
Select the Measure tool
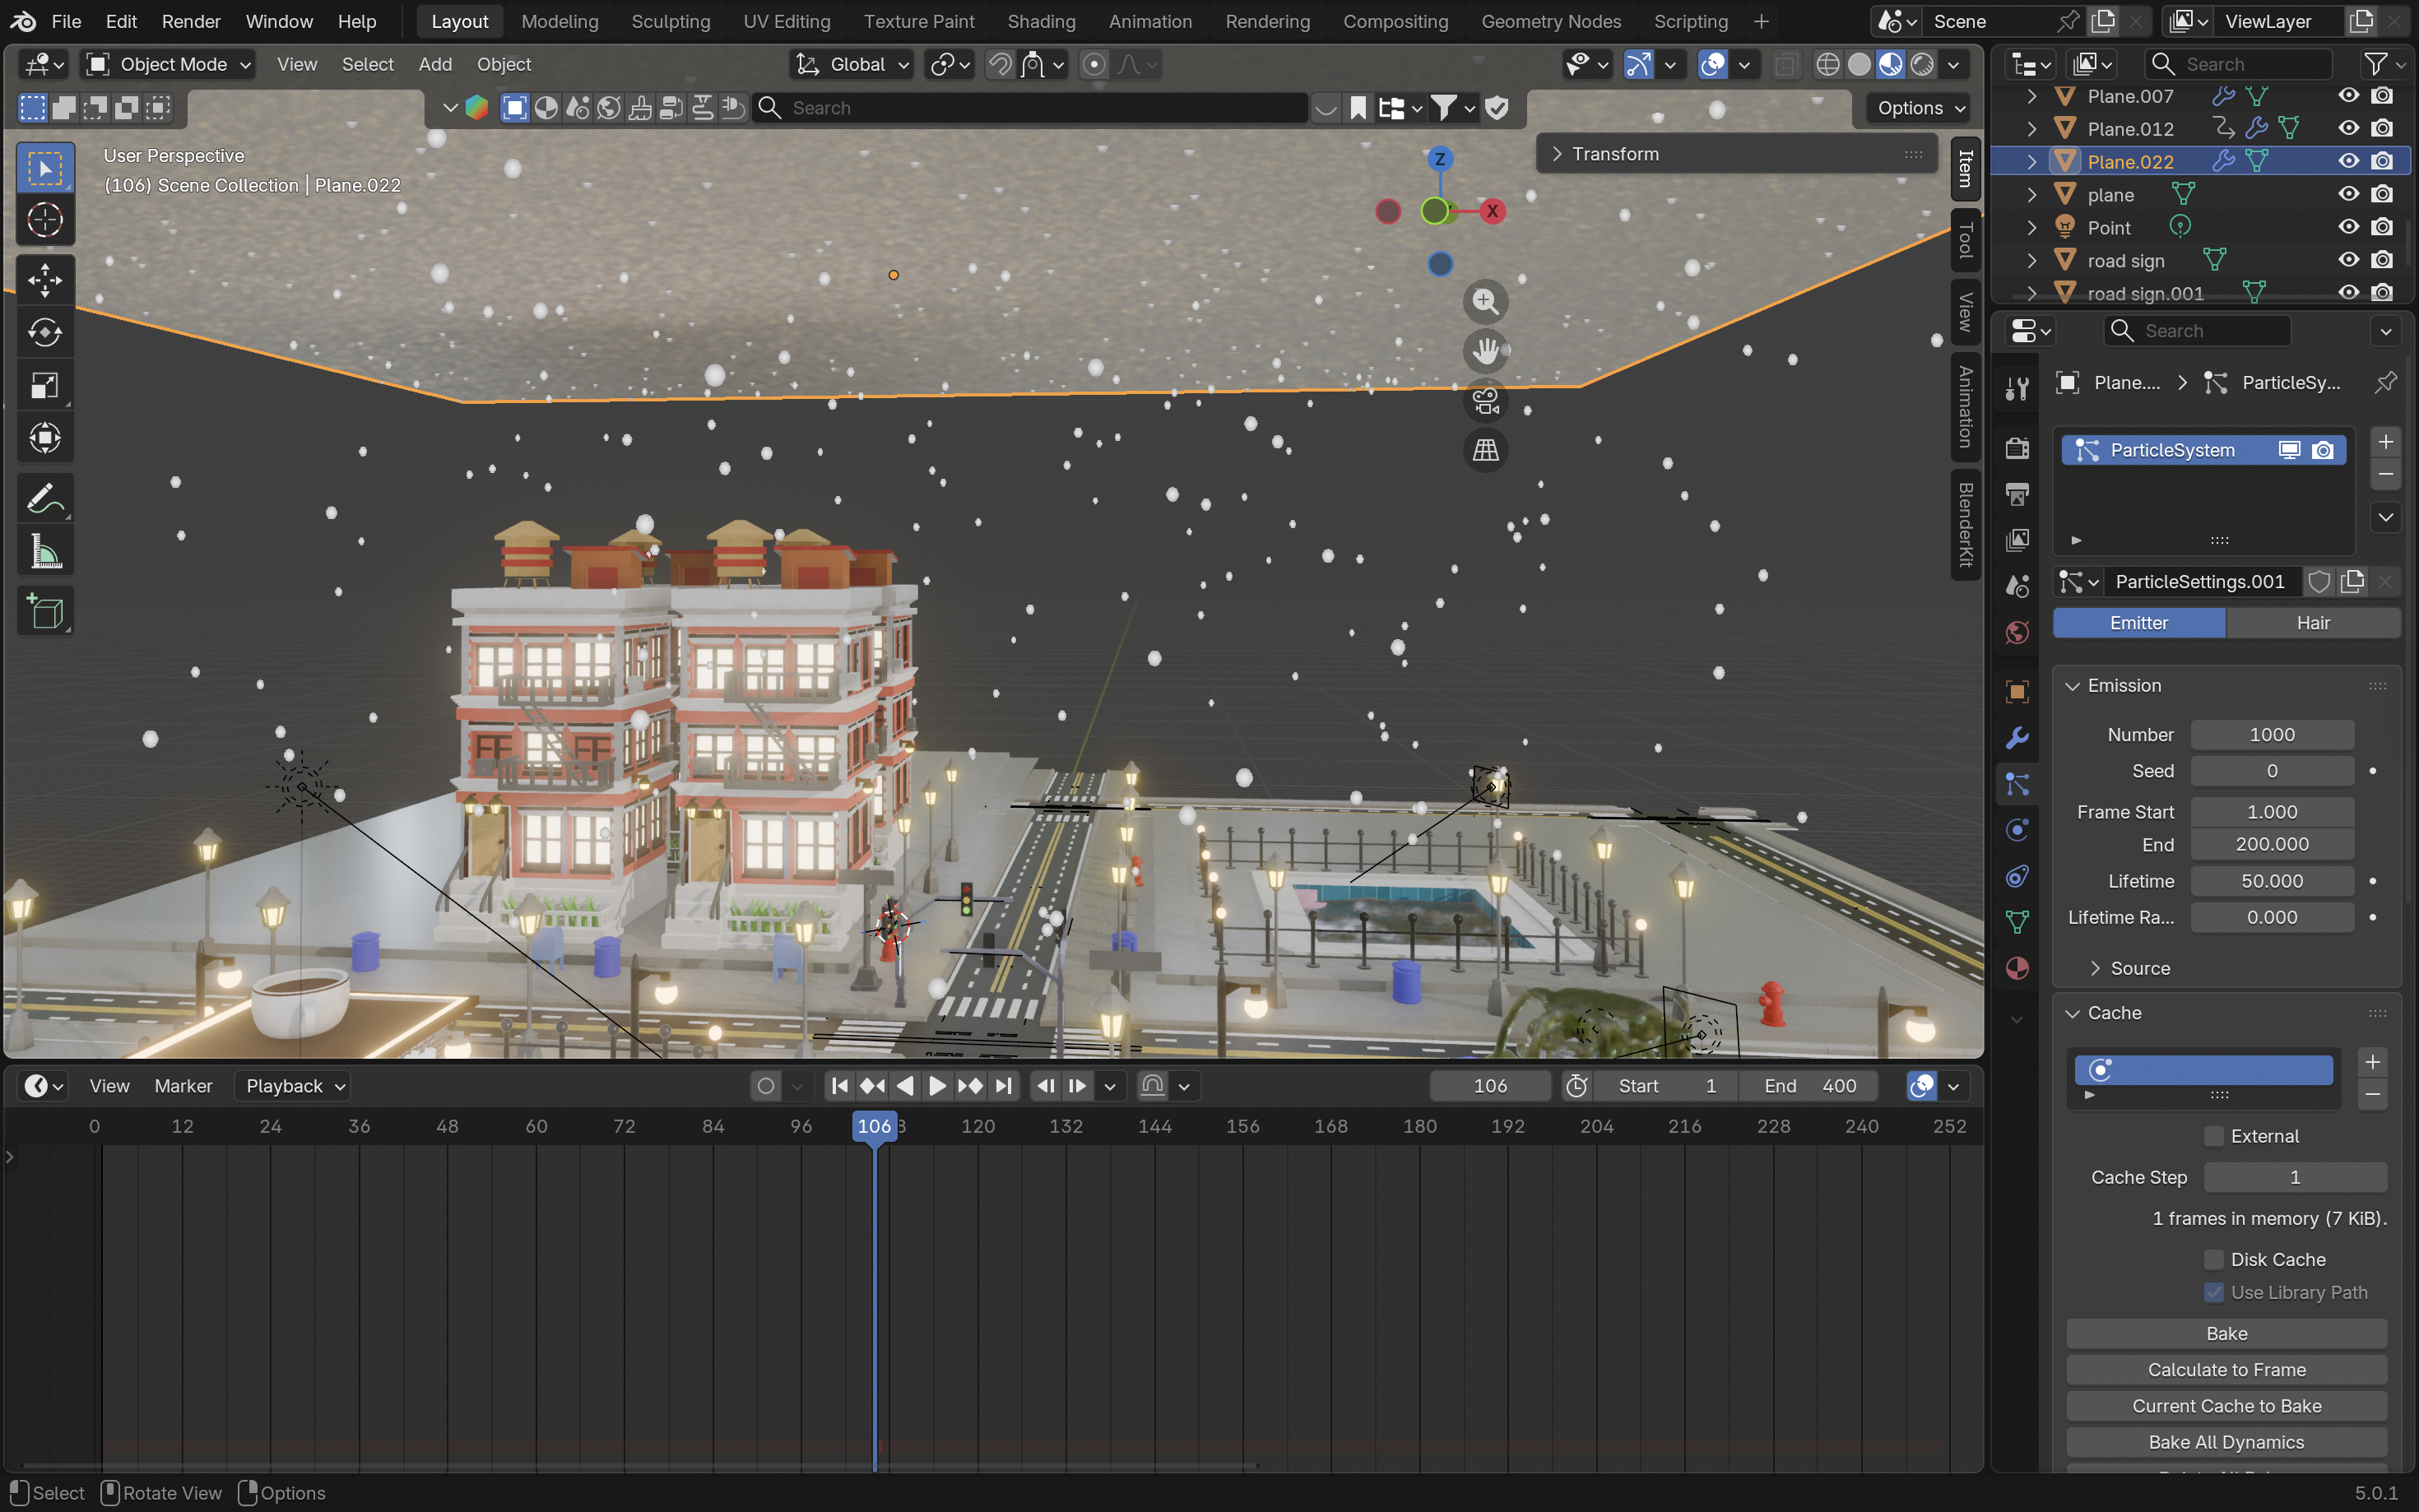pyautogui.click(x=45, y=551)
